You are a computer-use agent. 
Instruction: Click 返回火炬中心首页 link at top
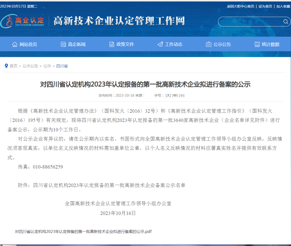tap(240, 6)
